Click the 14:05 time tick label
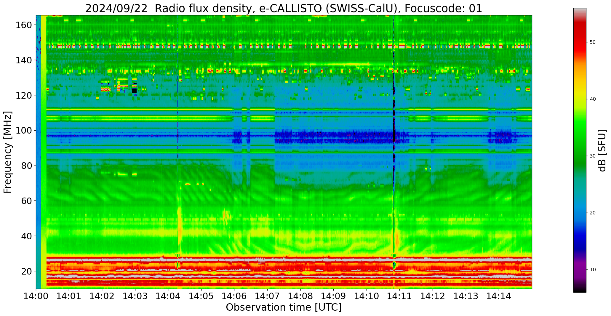This screenshot has height=316, width=611. tap(201, 296)
